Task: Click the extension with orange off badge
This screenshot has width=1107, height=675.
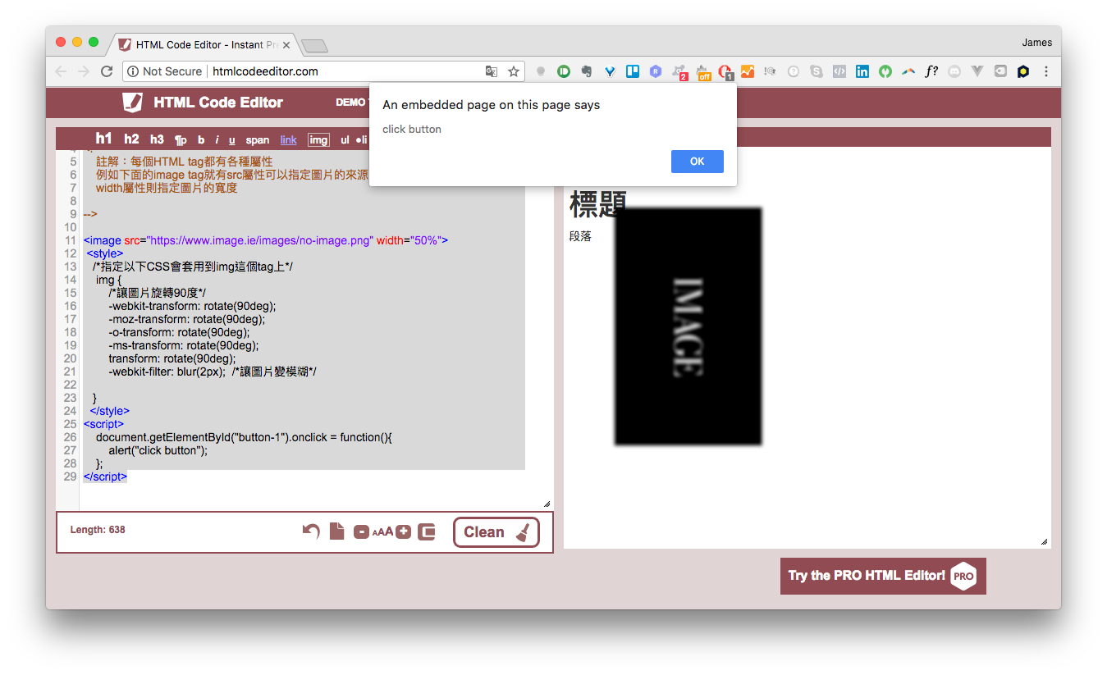Action: 702,72
